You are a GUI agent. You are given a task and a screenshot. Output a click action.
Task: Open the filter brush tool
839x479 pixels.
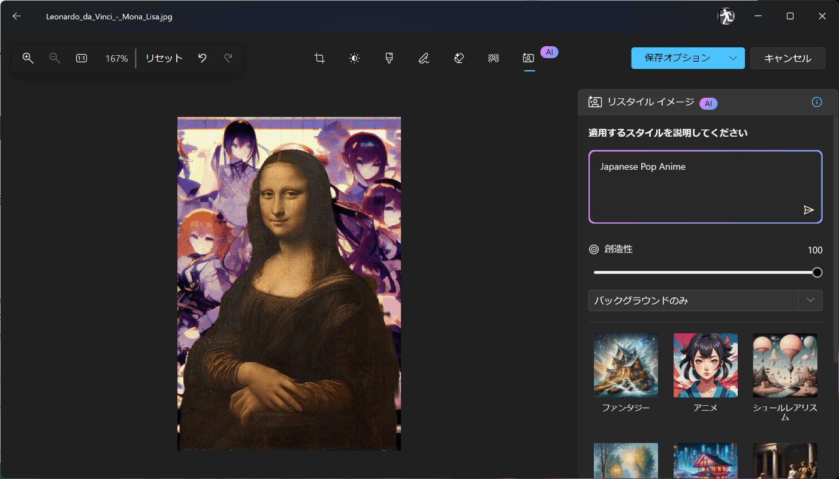(x=389, y=58)
